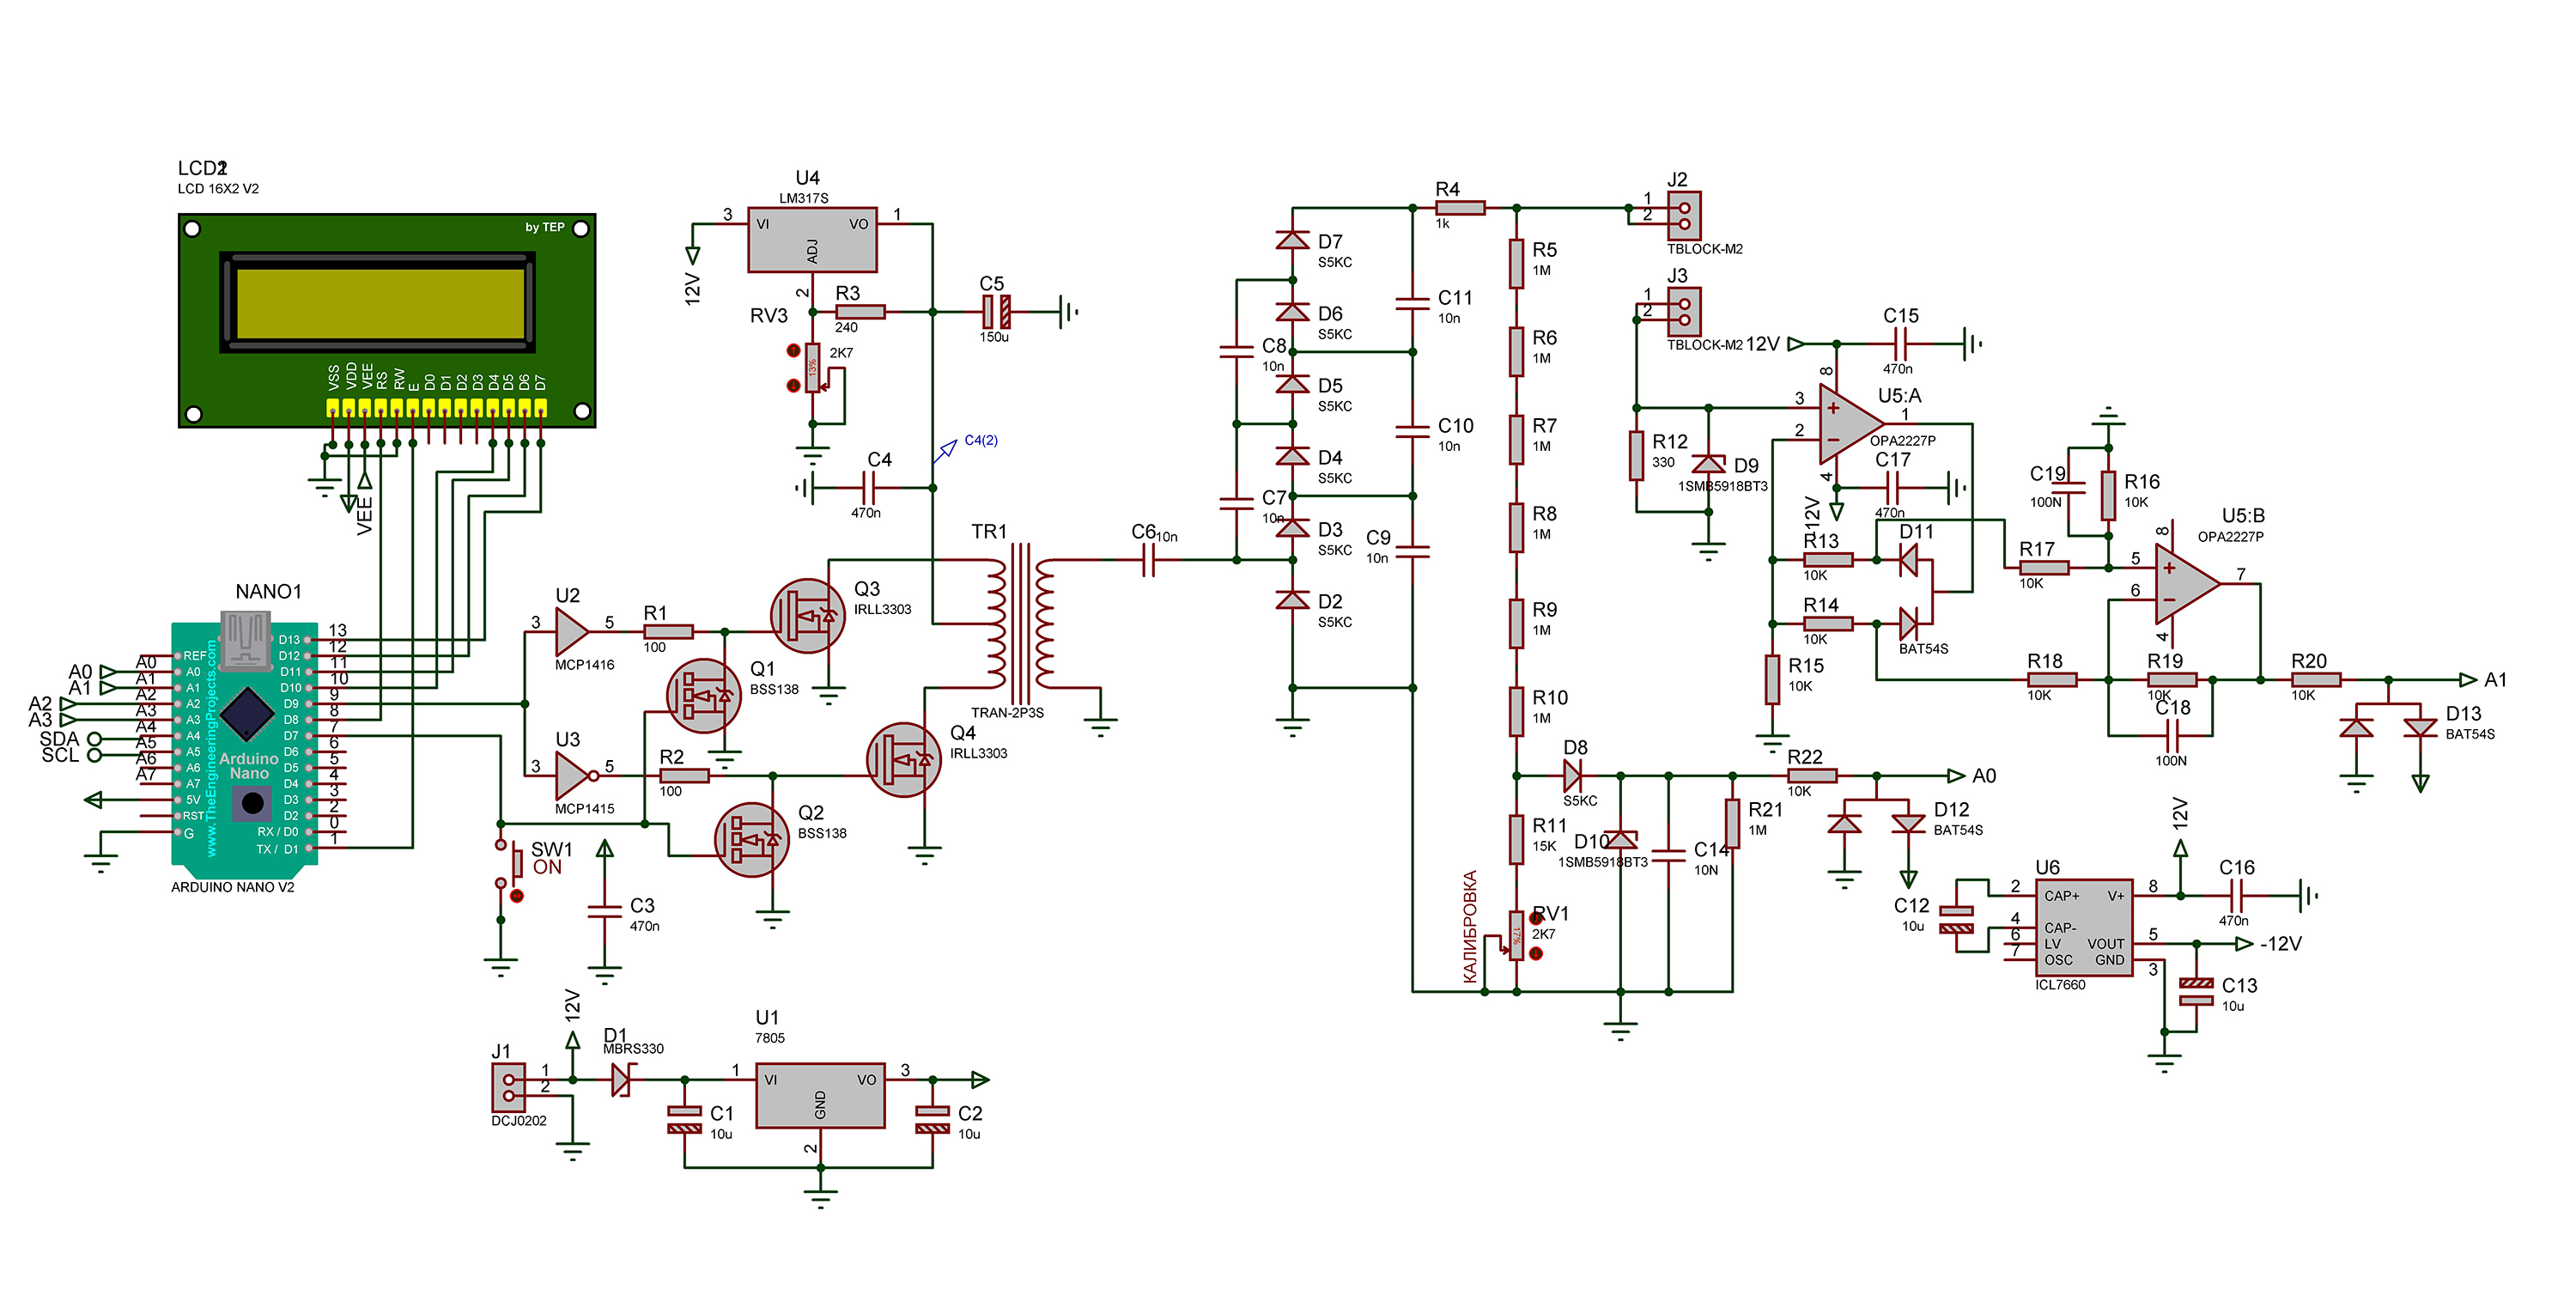Click the TRAN-2P3S label text
The height and width of the screenshot is (1296, 2576).
1007,713
